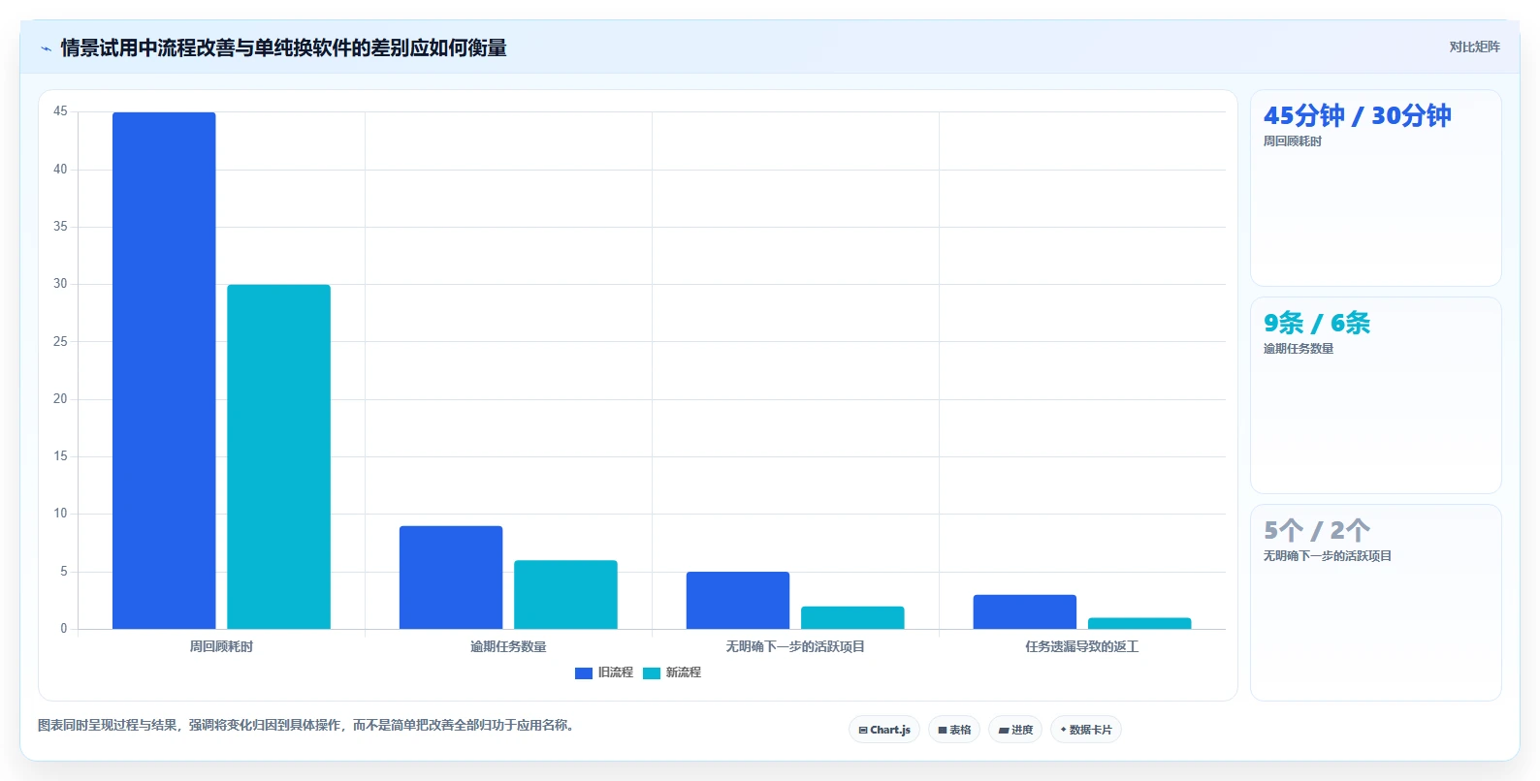Click the chart title 情景试用中流程改善
1540x781 pixels.
point(283,48)
